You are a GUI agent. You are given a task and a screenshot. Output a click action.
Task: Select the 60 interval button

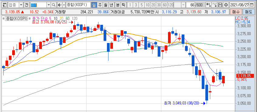coord(165,5)
